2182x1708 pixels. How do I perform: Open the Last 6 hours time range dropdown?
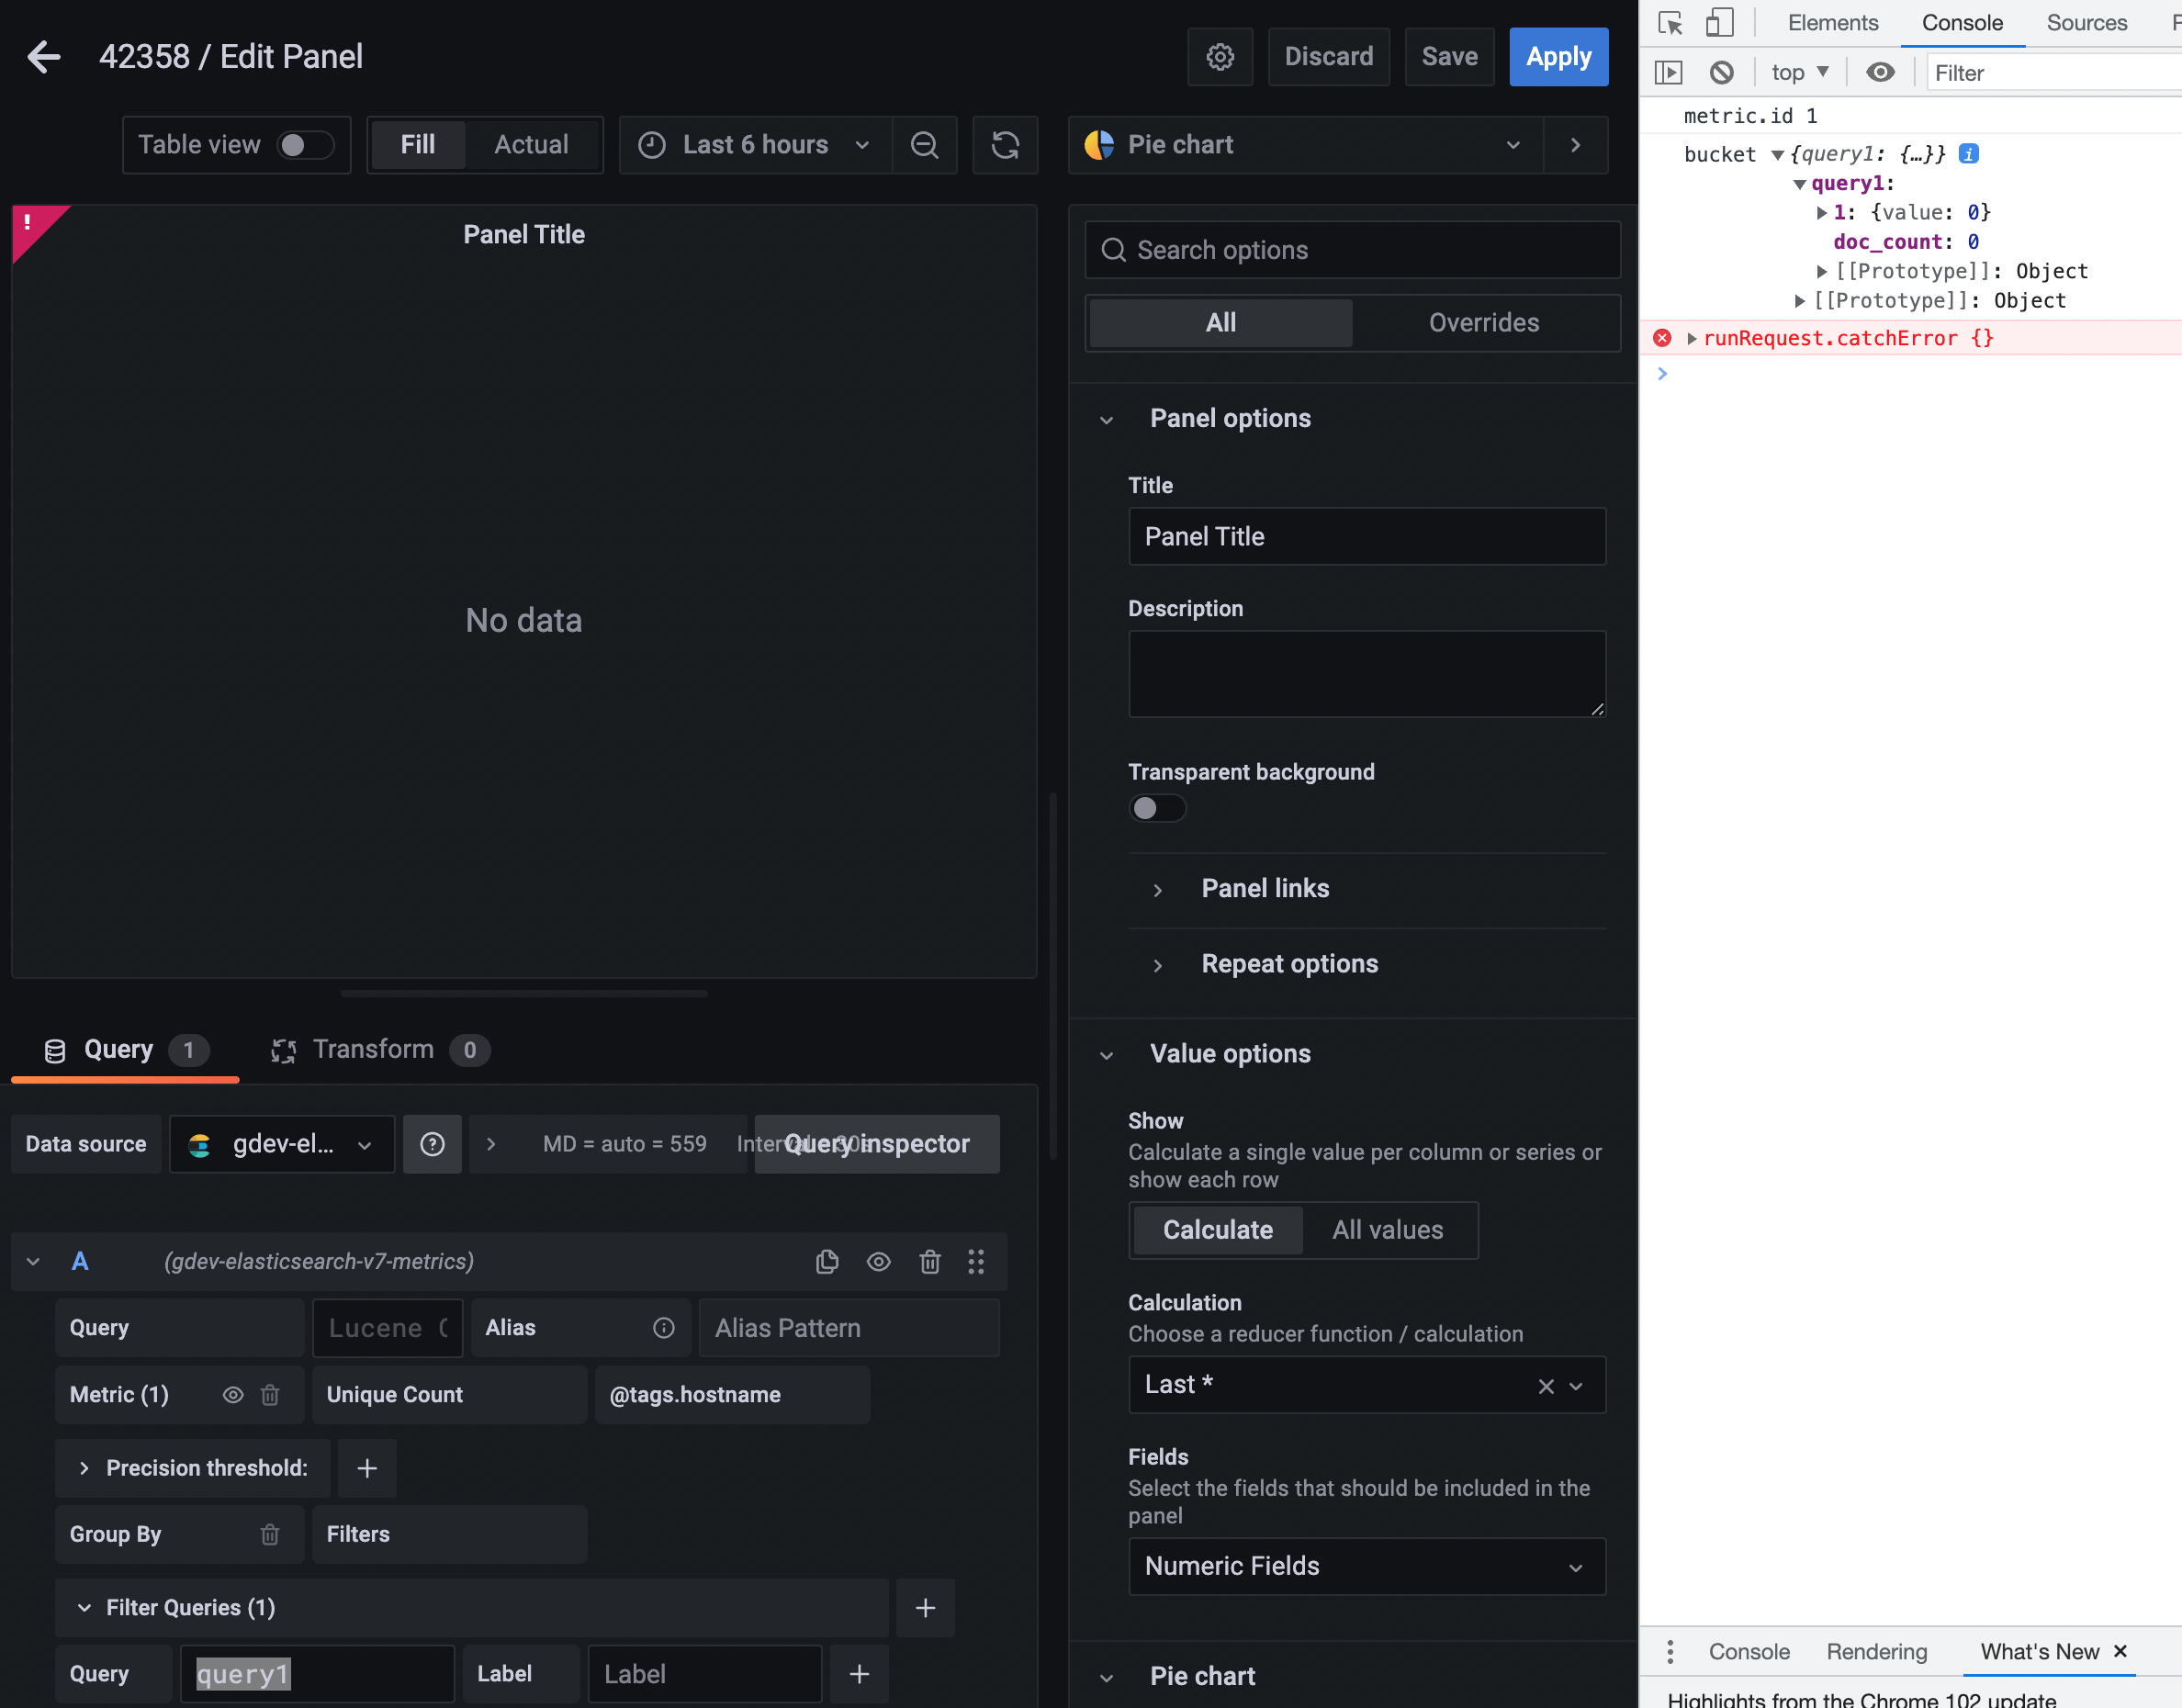[755, 145]
